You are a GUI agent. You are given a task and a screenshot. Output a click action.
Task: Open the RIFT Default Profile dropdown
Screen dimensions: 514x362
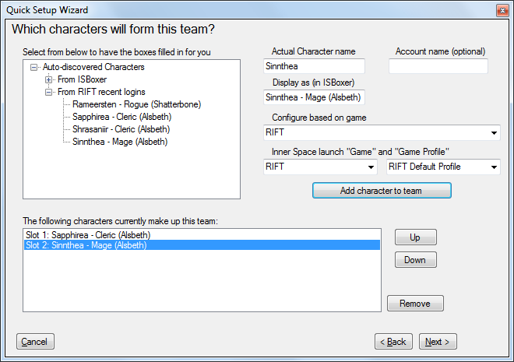pyautogui.click(x=443, y=167)
